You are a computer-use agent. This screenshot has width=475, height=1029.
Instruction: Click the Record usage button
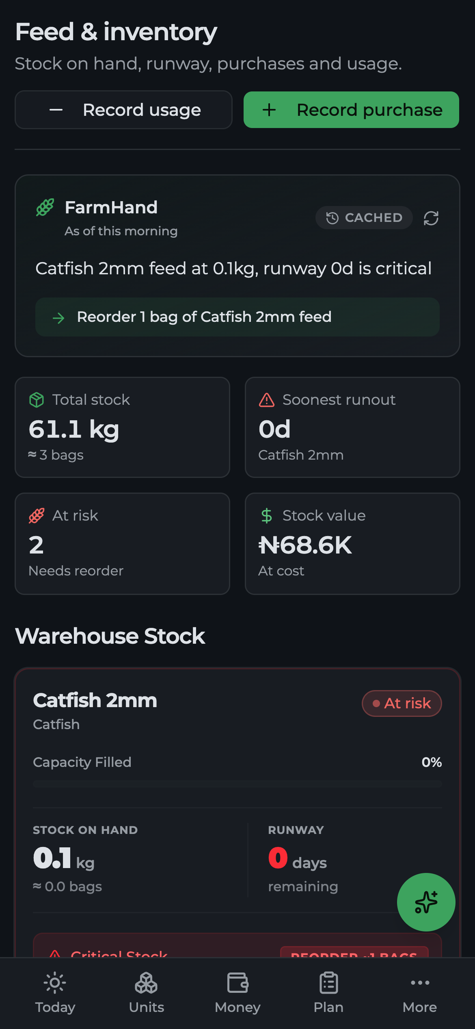(x=123, y=110)
